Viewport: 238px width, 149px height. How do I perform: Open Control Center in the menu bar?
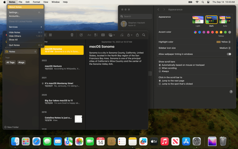pos(208,2)
